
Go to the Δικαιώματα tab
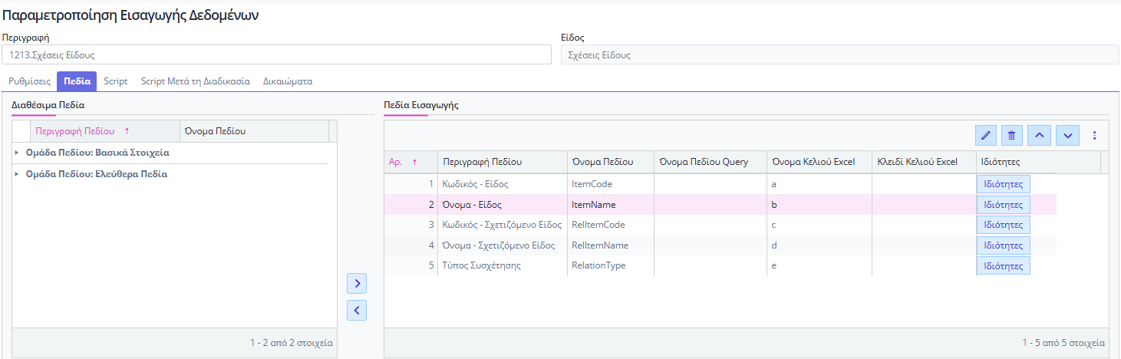point(288,81)
